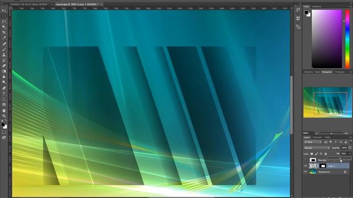Toggle lock position for layer
This screenshot has width=353, height=198.
pyautogui.click(x=321, y=154)
